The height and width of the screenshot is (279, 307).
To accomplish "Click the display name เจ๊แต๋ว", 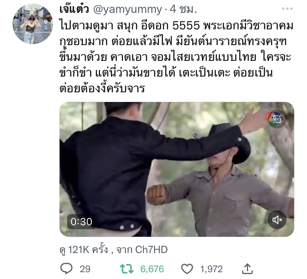I will click(x=74, y=9).
